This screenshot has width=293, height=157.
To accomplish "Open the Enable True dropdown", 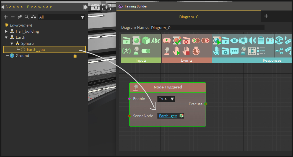I will (166, 99).
